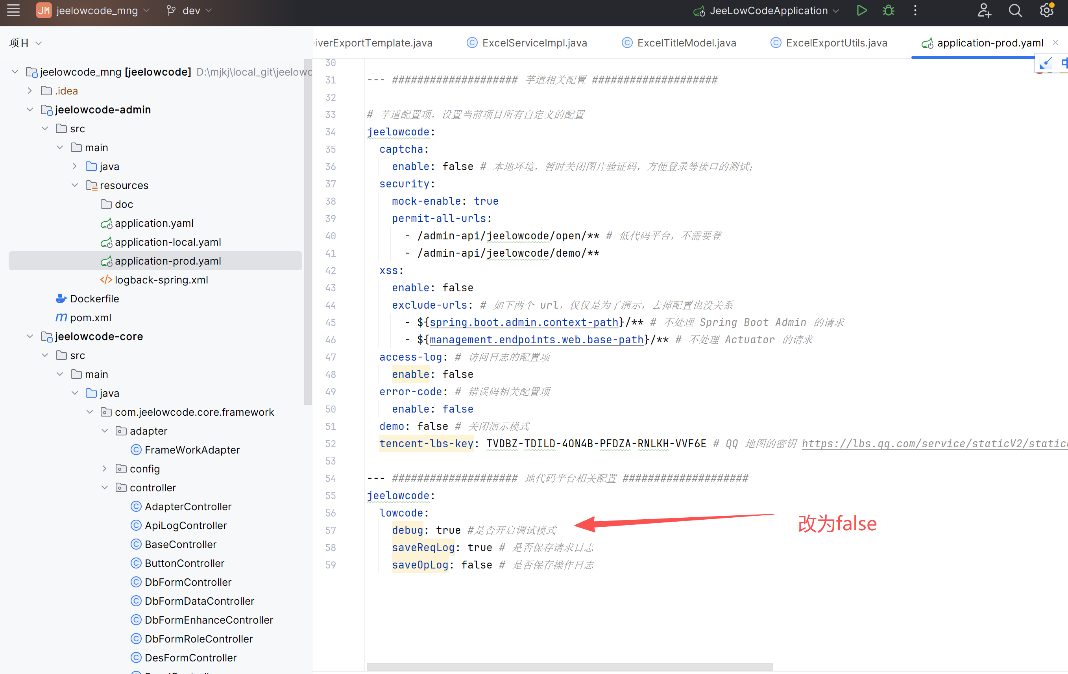Viewport: 1068px width, 674px height.
Task: Start debugging with the bug icon
Action: click(889, 11)
